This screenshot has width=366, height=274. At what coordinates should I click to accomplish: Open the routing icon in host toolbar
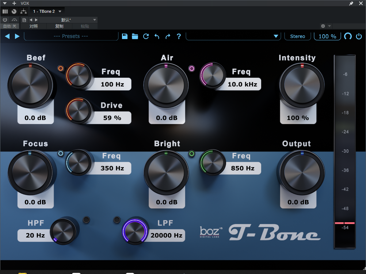(23, 11)
